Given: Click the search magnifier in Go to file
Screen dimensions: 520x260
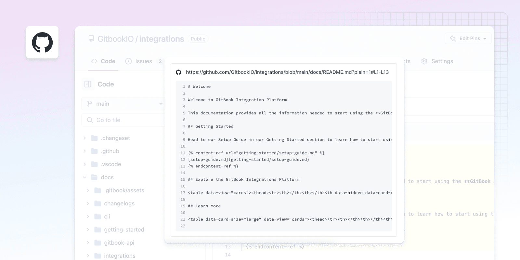Looking at the screenshot, I should pos(90,120).
